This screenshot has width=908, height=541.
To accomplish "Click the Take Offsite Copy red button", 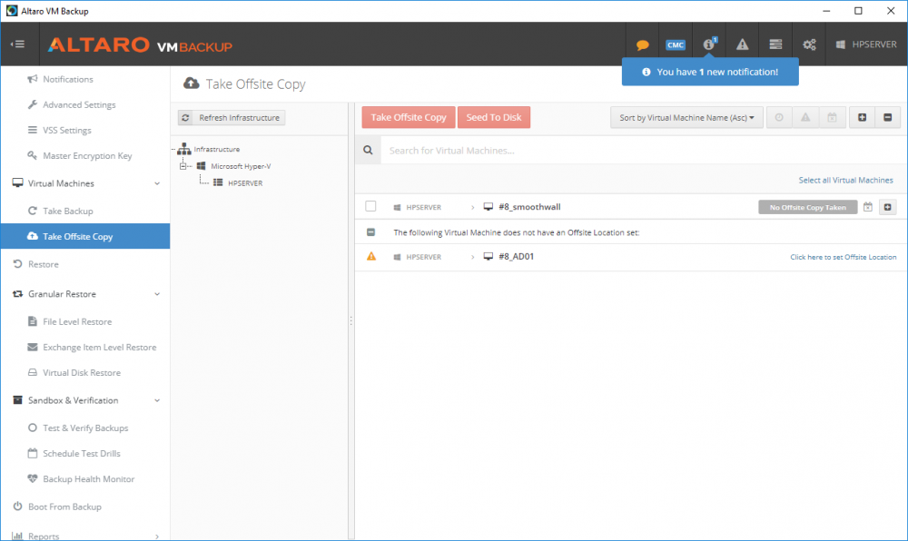I will click(409, 117).
